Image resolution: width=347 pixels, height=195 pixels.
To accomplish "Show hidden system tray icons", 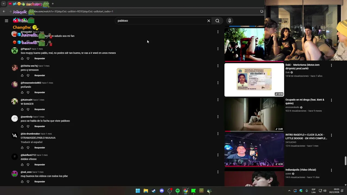I will 289,191.
